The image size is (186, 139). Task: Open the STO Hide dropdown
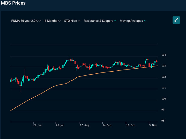[72, 21]
